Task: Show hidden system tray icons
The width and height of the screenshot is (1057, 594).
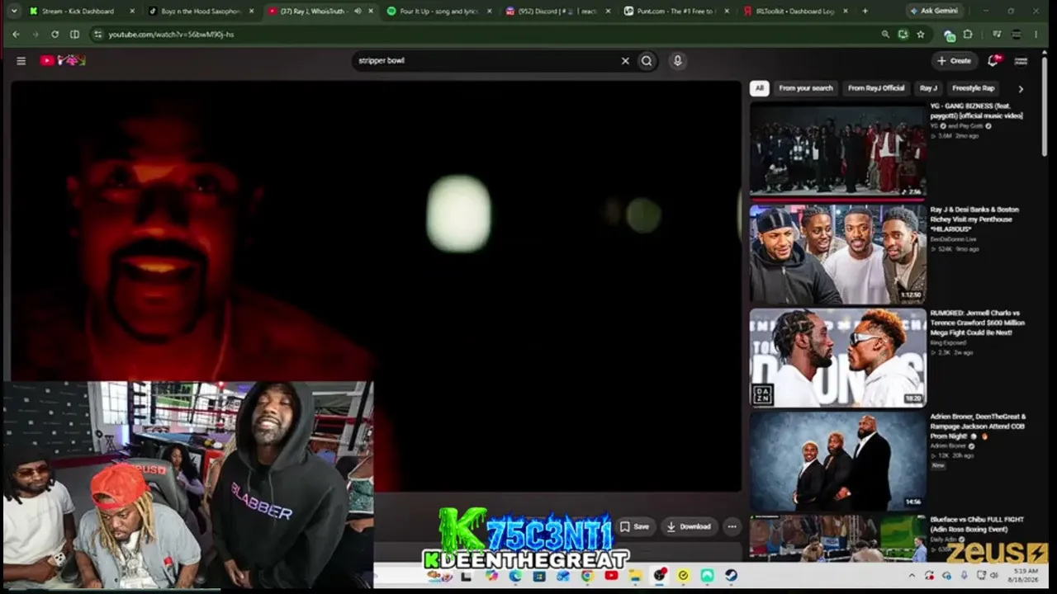Action: click(x=912, y=575)
